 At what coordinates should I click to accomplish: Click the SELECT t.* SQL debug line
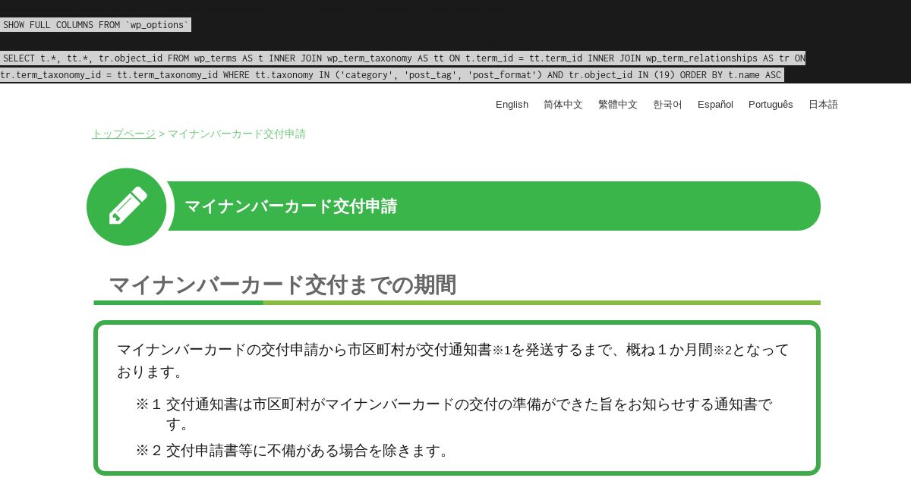click(402, 58)
